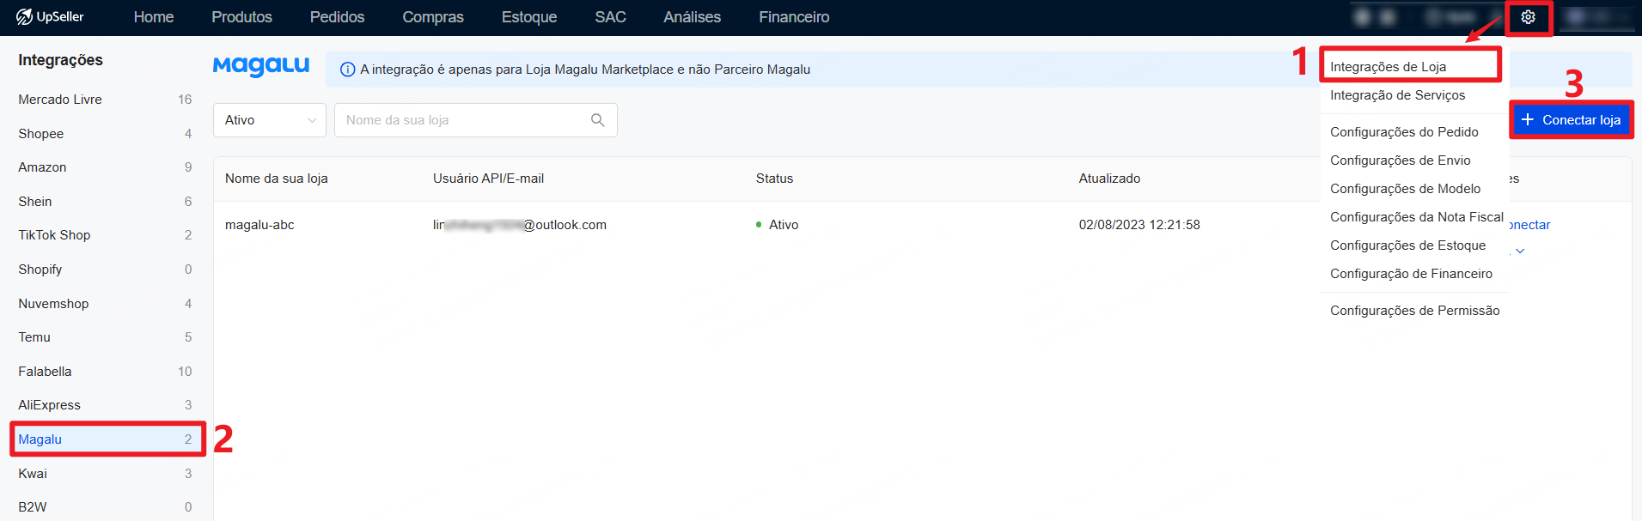The image size is (1642, 521).
Task: Open Configurações de Permissão
Action: click(1415, 311)
